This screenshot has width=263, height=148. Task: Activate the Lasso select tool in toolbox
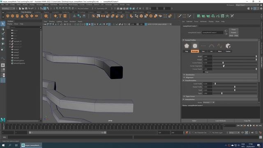pyautogui.click(x=3, y=29)
